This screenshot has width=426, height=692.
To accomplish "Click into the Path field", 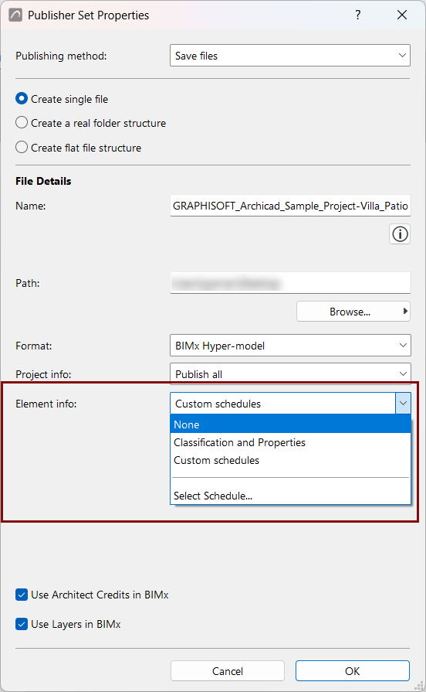I will [x=290, y=283].
